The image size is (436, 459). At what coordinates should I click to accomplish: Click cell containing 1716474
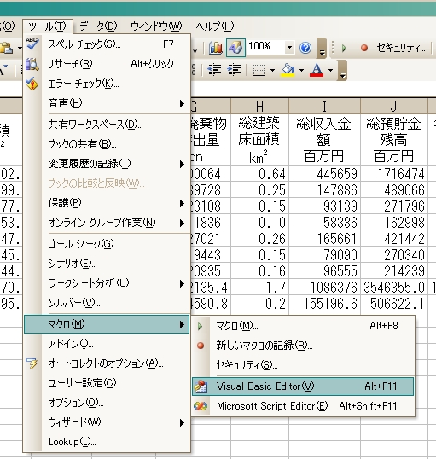[394, 173]
